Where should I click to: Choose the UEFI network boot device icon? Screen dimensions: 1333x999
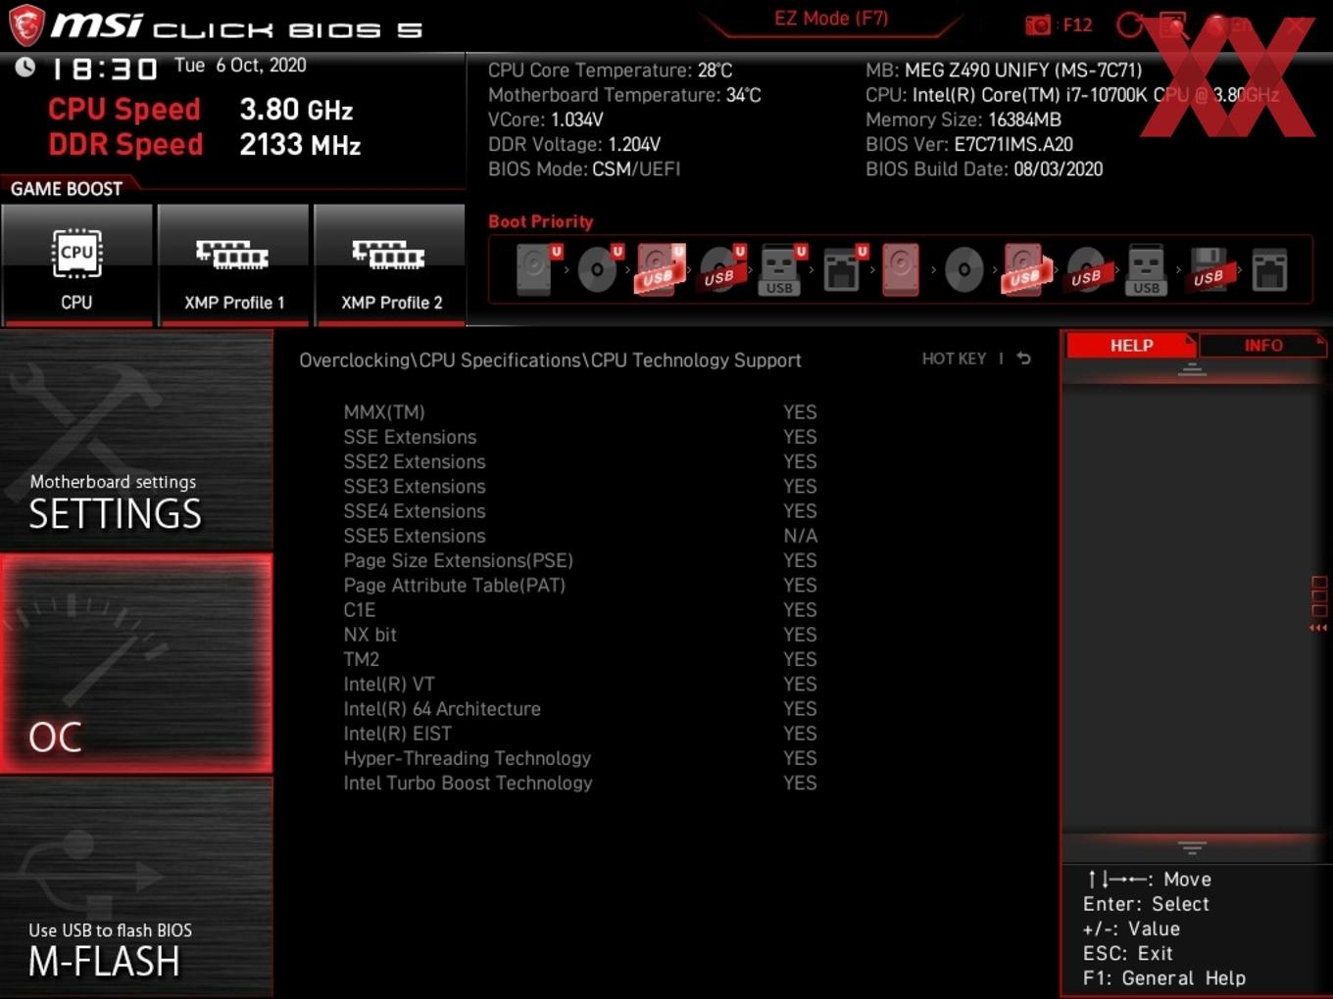[x=844, y=269]
